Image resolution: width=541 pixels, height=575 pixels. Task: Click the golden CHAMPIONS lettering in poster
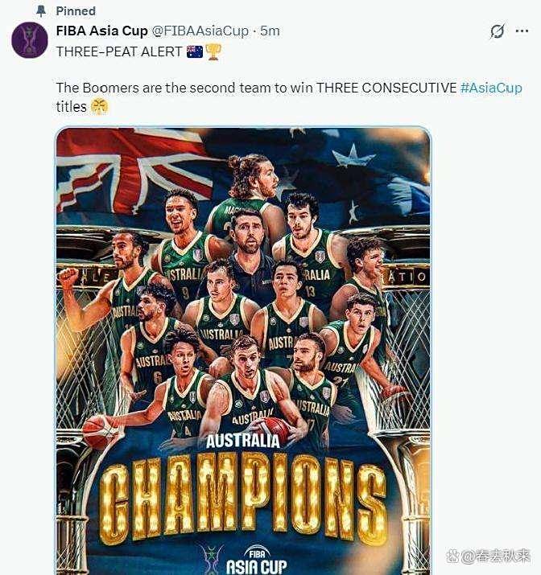[243, 498]
